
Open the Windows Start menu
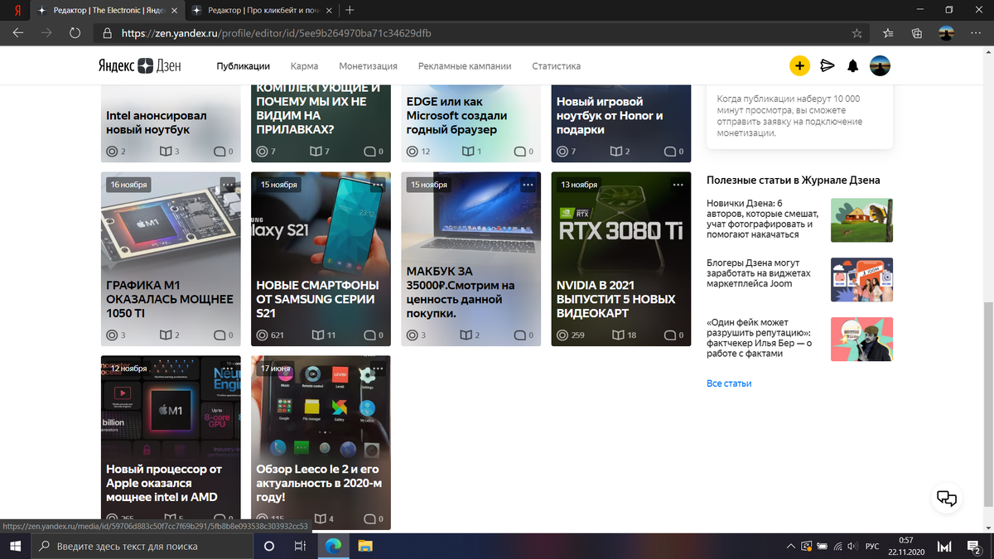pyautogui.click(x=15, y=547)
